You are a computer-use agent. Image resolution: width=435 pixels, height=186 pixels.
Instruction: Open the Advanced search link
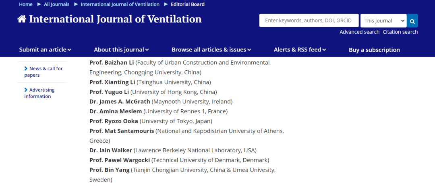coord(360,32)
